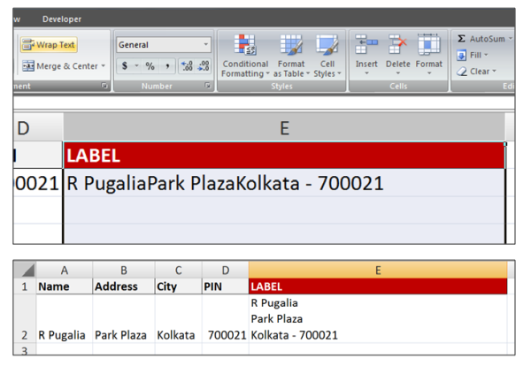Click the Insert cells button

[366, 55]
